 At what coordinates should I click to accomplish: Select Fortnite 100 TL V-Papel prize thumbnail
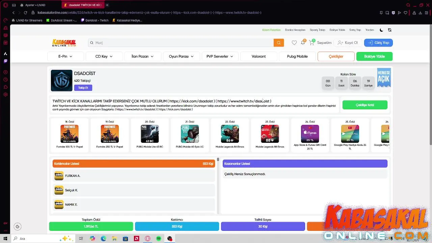tap(70, 134)
